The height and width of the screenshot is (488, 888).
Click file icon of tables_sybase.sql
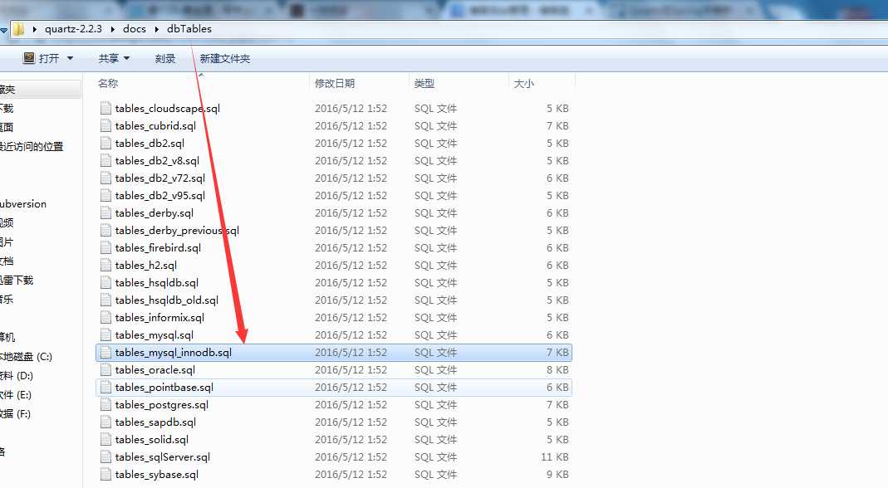coord(105,475)
